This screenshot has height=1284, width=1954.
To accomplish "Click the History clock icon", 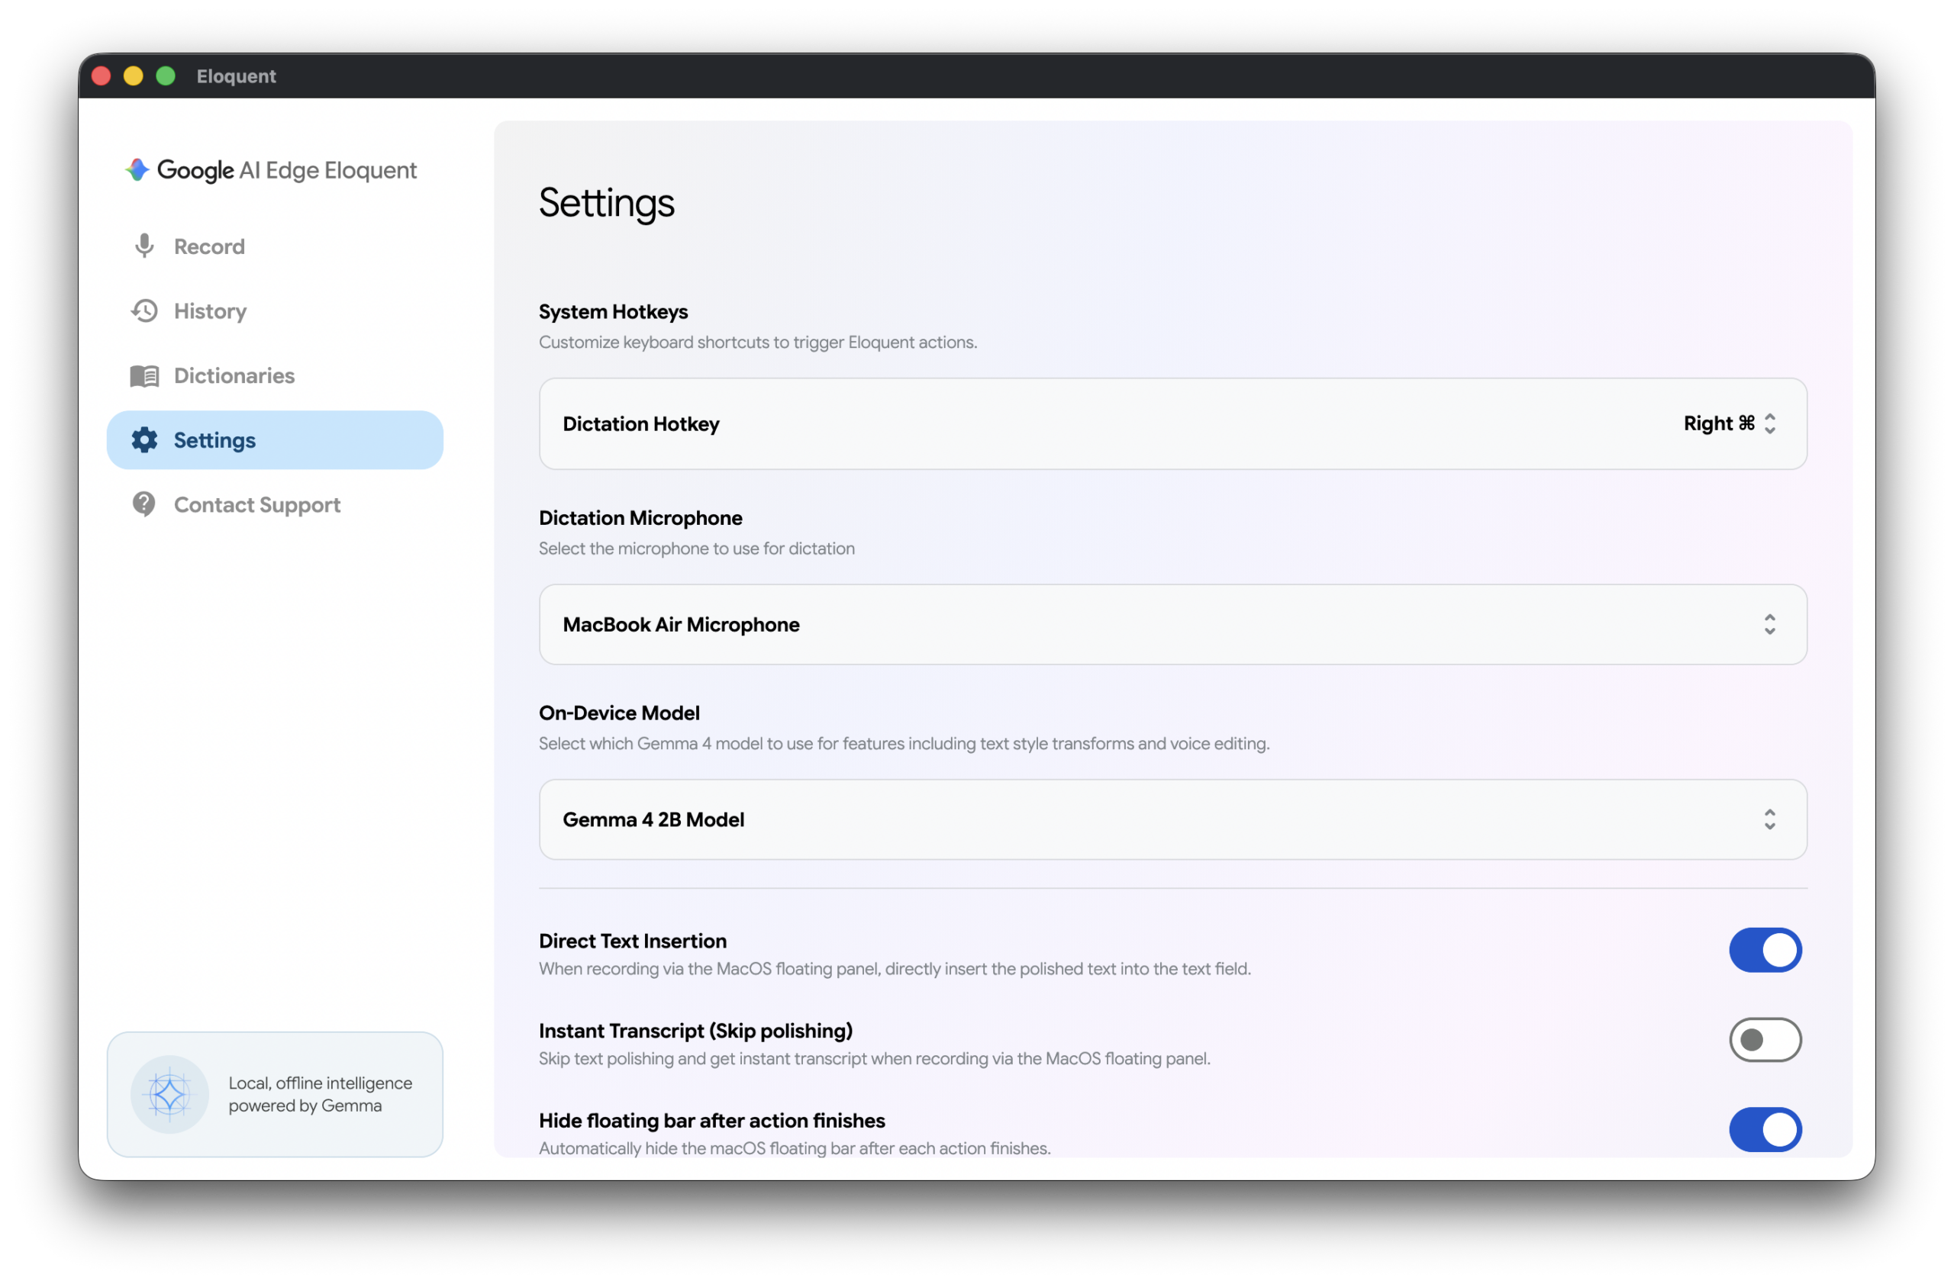I will (144, 311).
